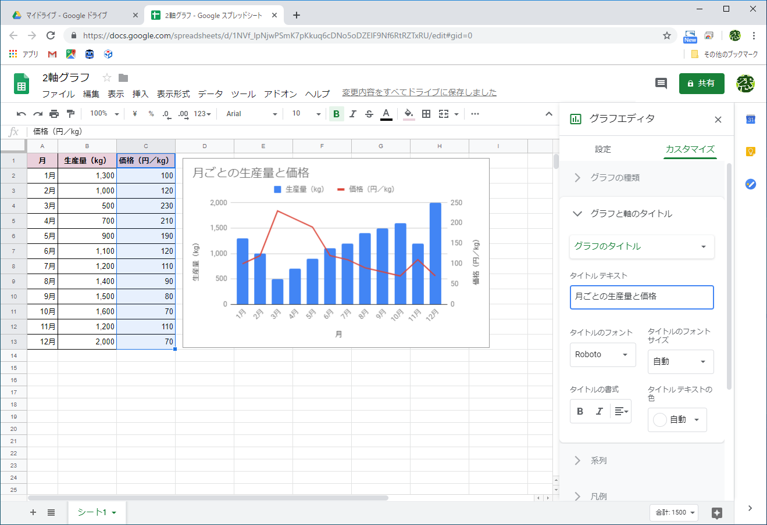Open the cell fill color picker
The height and width of the screenshot is (525, 767).
tap(409, 114)
